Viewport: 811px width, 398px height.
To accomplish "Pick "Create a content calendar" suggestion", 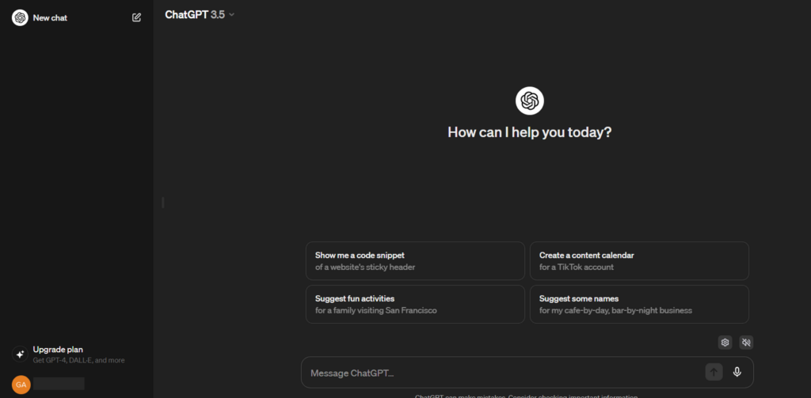I will [638, 261].
